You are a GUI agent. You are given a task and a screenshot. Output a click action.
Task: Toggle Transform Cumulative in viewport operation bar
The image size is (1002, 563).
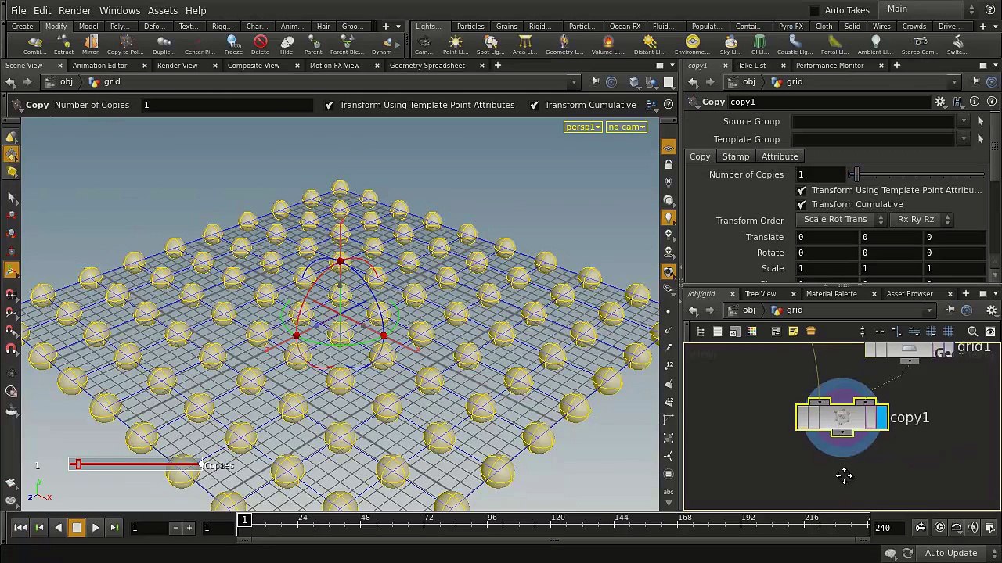(x=535, y=105)
